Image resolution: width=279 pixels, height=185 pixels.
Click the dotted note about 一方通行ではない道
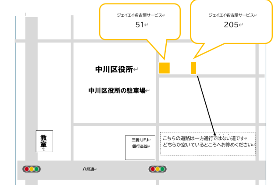(208, 144)
